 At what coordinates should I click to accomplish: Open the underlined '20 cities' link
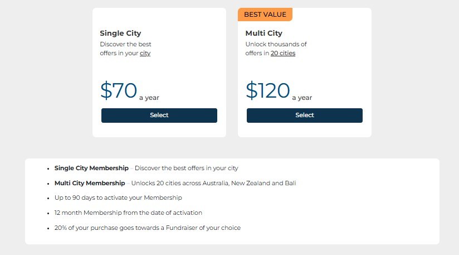tap(283, 54)
